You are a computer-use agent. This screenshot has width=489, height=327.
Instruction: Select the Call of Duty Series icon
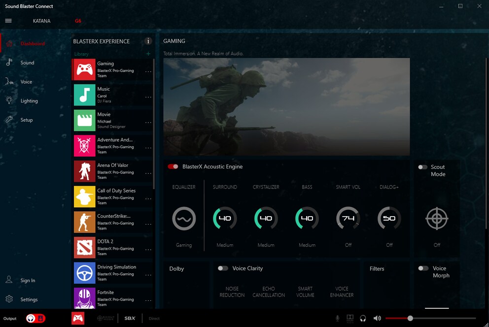click(x=84, y=197)
